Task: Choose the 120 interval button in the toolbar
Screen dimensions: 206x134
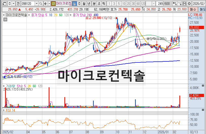Action: pos(143,4)
